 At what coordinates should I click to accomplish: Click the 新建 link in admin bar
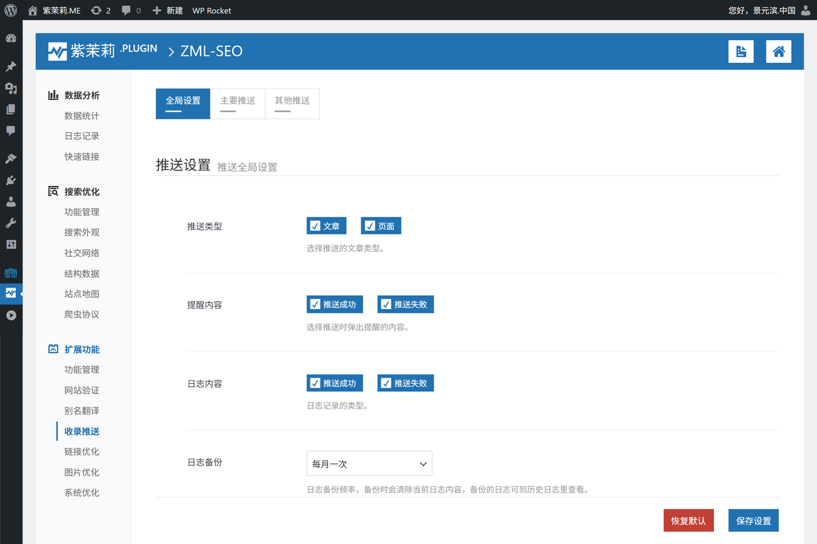point(175,10)
